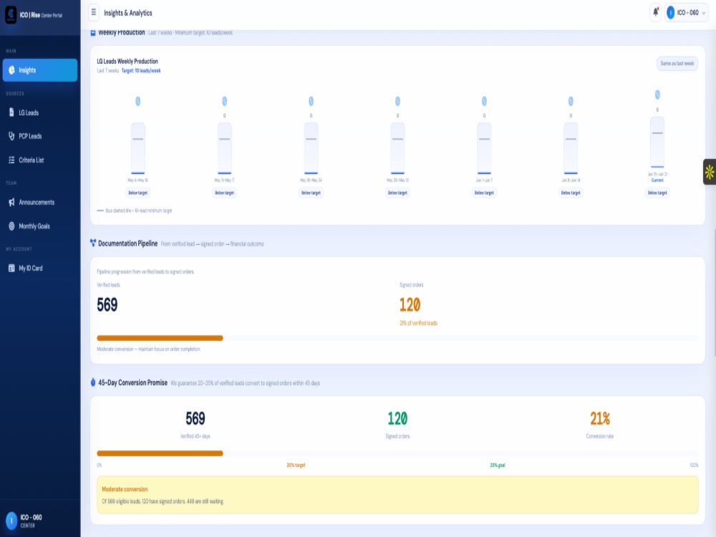Click the 45-Day Conversion Promise stopwatch icon
This screenshot has height=537, width=716.
(93, 382)
